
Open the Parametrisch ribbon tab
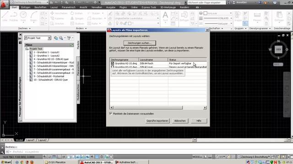[69, 7]
